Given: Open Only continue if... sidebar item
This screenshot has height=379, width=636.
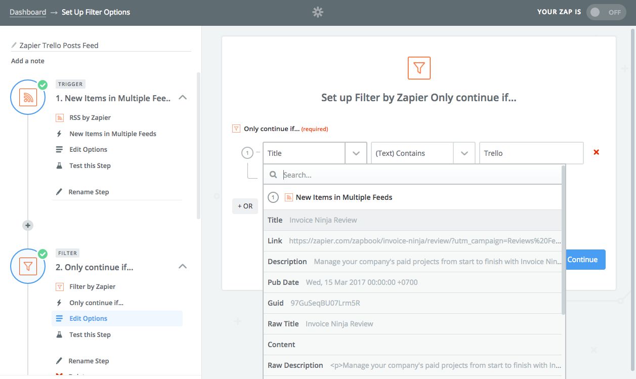Looking at the screenshot, I should pyautogui.click(x=96, y=303).
